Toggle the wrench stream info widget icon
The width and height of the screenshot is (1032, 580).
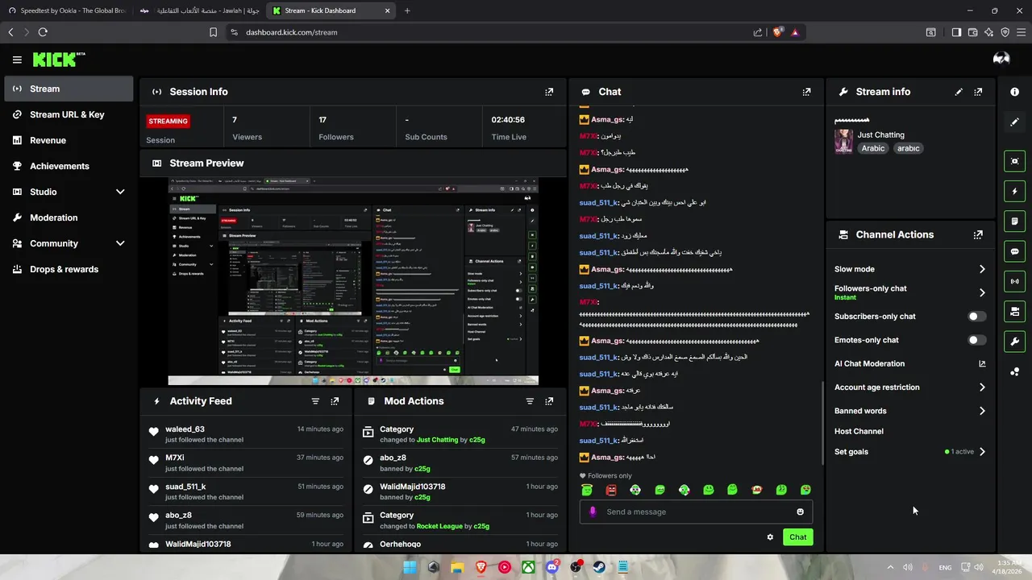[x=1014, y=342]
